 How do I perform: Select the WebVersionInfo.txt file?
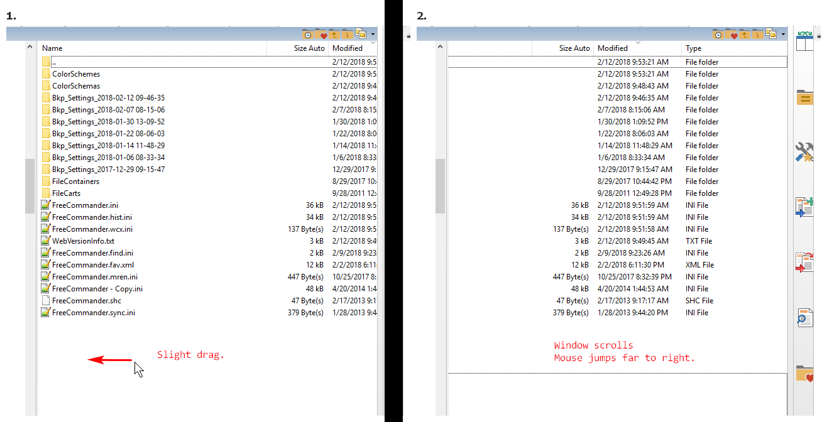(83, 241)
